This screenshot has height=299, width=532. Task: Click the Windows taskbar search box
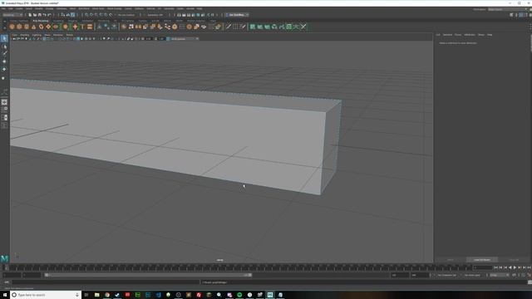46,295
